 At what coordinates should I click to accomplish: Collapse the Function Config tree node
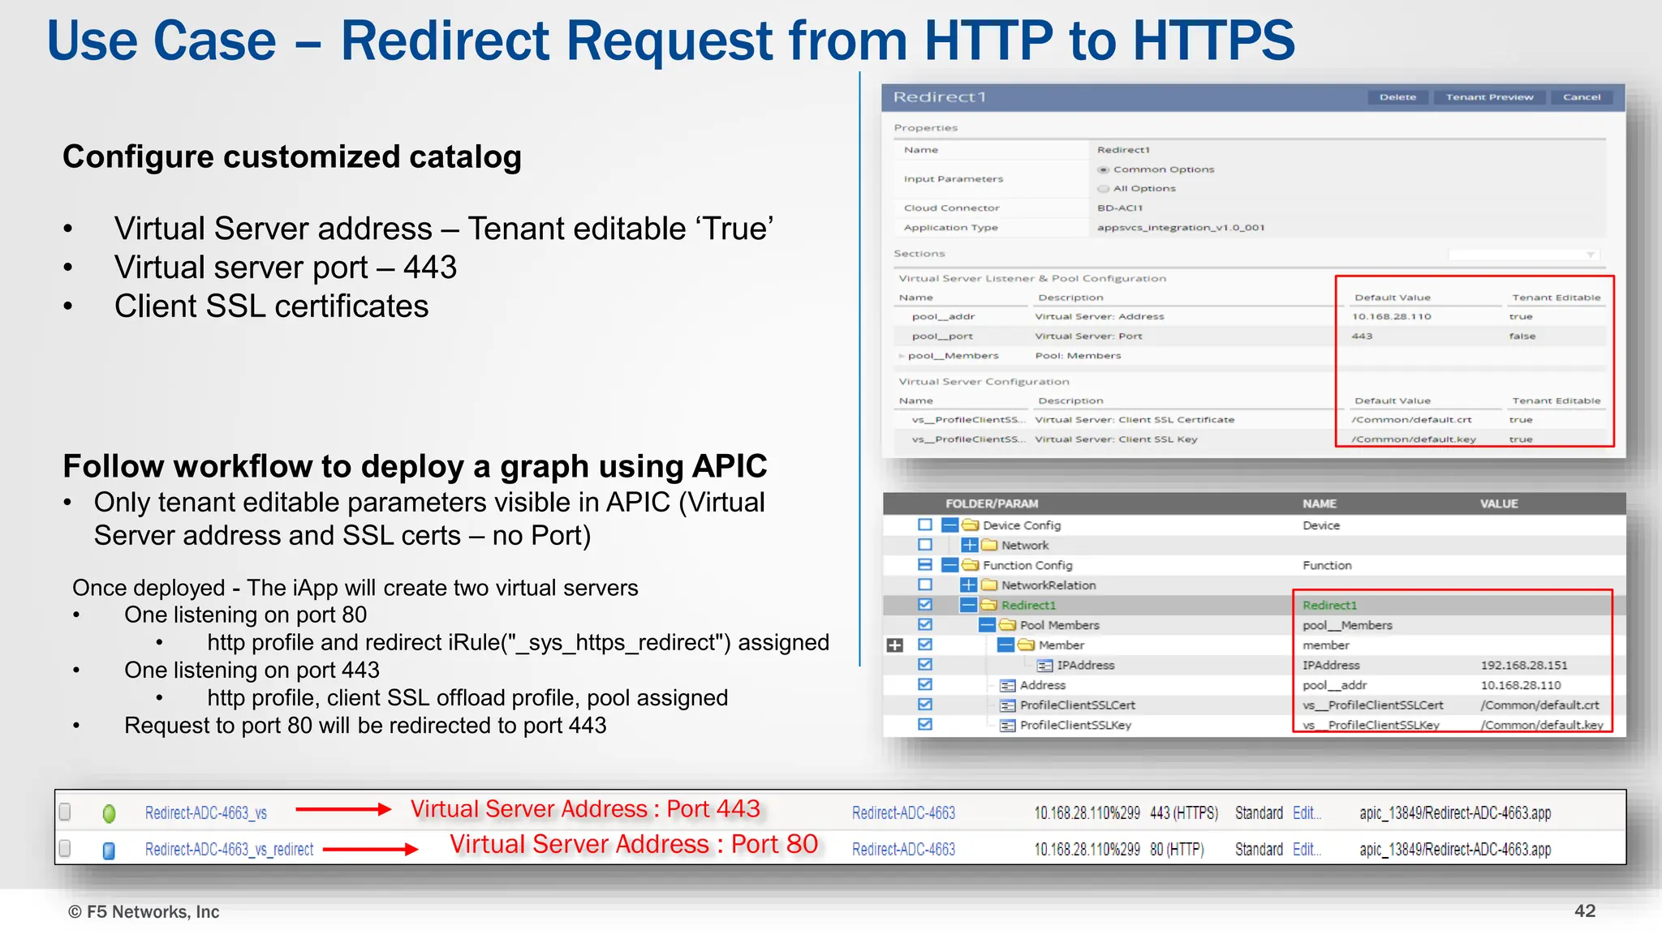click(950, 564)
